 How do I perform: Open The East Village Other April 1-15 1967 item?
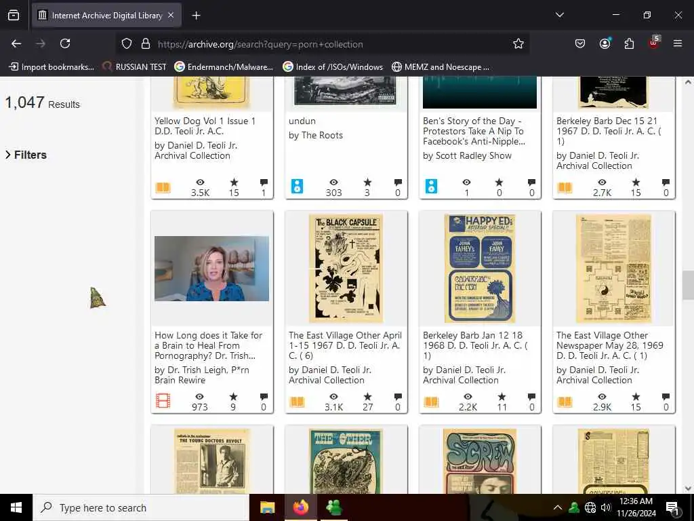tap(345, 345)
